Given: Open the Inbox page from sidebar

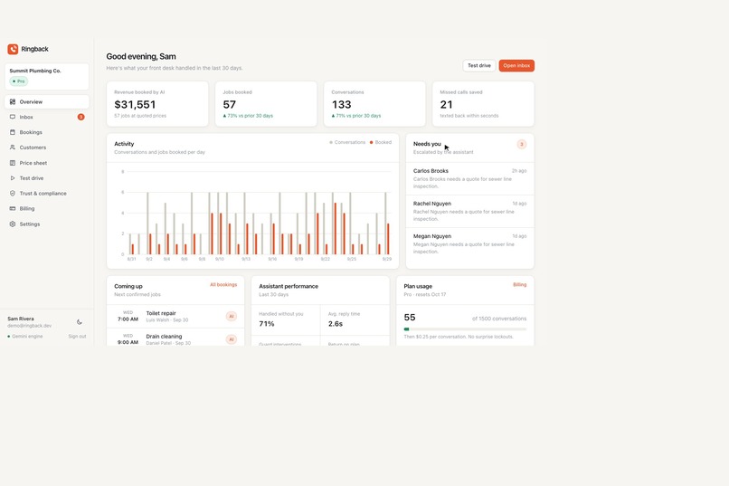Looking at the screenshot, I should pos(47,117).
